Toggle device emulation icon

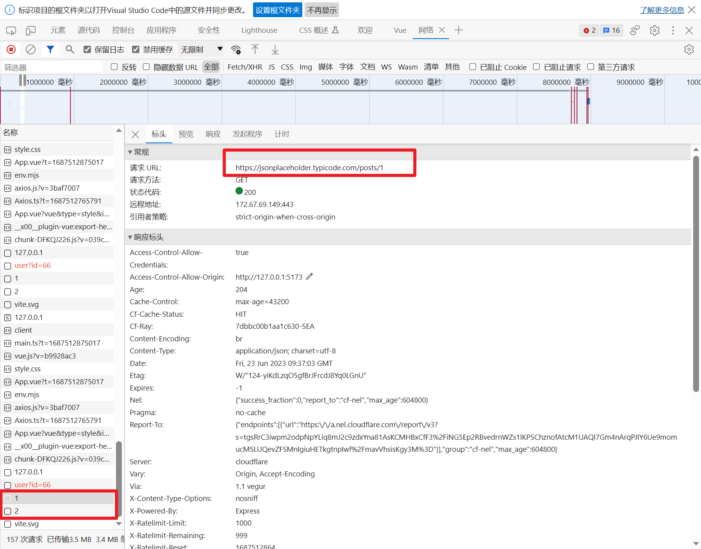coord(30,30)
